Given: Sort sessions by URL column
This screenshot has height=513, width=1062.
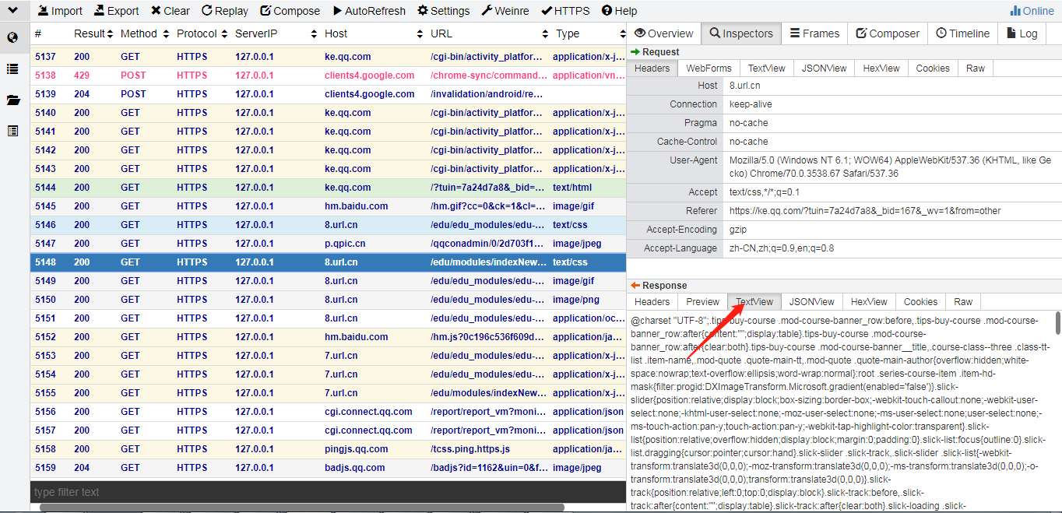Looking at the screenshot, I should click(x=488, y=33).
